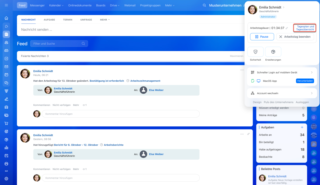320x185 pixels.
Task: Pause the working day timer
Action: pos(262,37)
